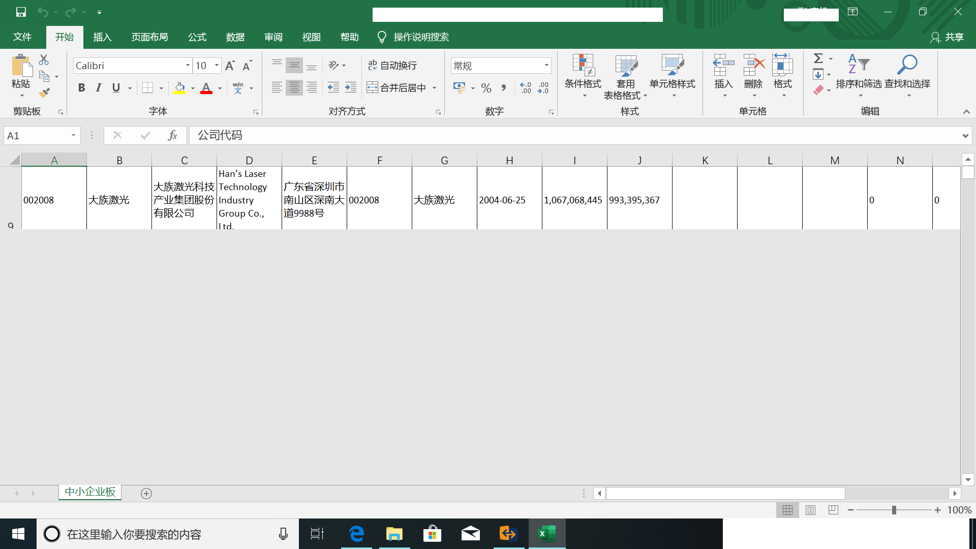
Task: Apply comma style number format
Action: (503, 88)
